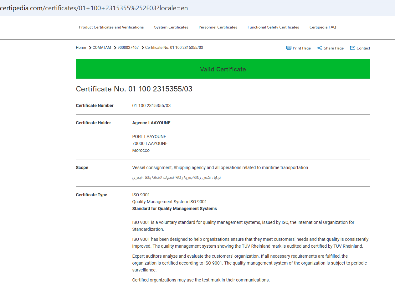Screen dimensions: 395x289
Task: Open Functional Safety Certificates menu item
Action: pyautogui.click(x=273, y=27)
